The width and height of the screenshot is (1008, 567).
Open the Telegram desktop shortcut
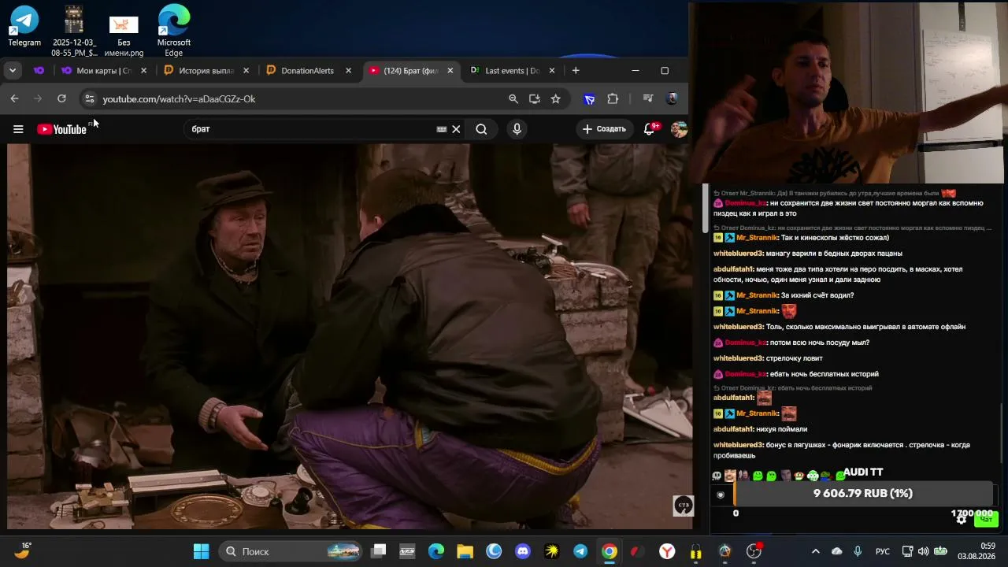[x=24, y=27]
